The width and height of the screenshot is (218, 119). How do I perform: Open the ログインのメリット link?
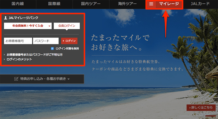19,59
